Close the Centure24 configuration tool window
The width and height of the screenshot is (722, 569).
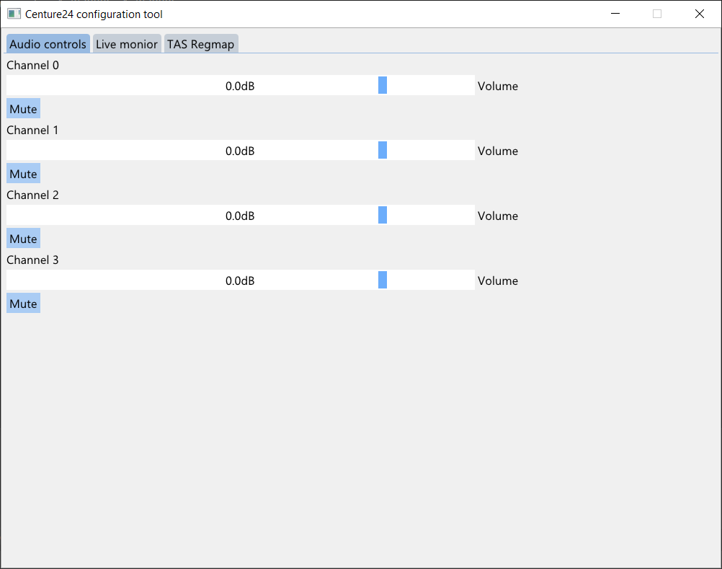(700, 14)
